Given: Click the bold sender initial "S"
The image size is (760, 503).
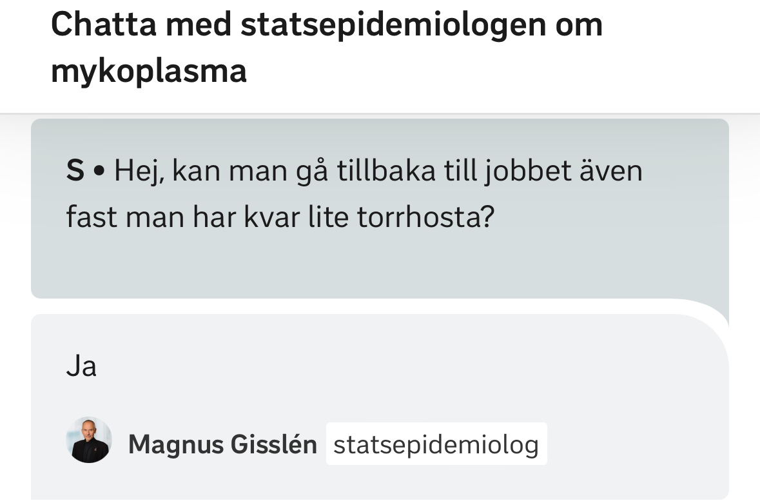Looking at the screenshot, I should [x=75, y=171].
